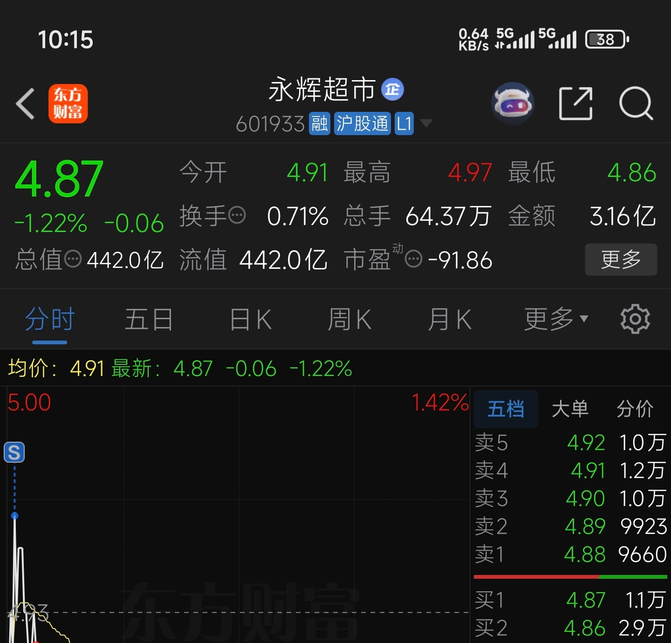
Task: Tap the buy-sell ratio red green bar
Action: [x=571, y=577]
